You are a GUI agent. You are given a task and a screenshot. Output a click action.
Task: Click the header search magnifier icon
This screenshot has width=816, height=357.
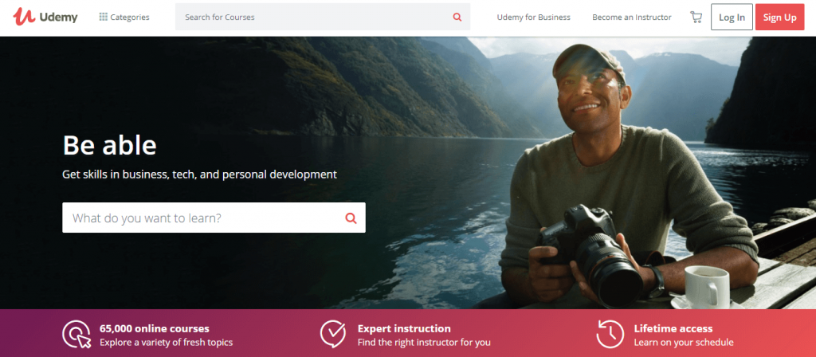[457, 17]
